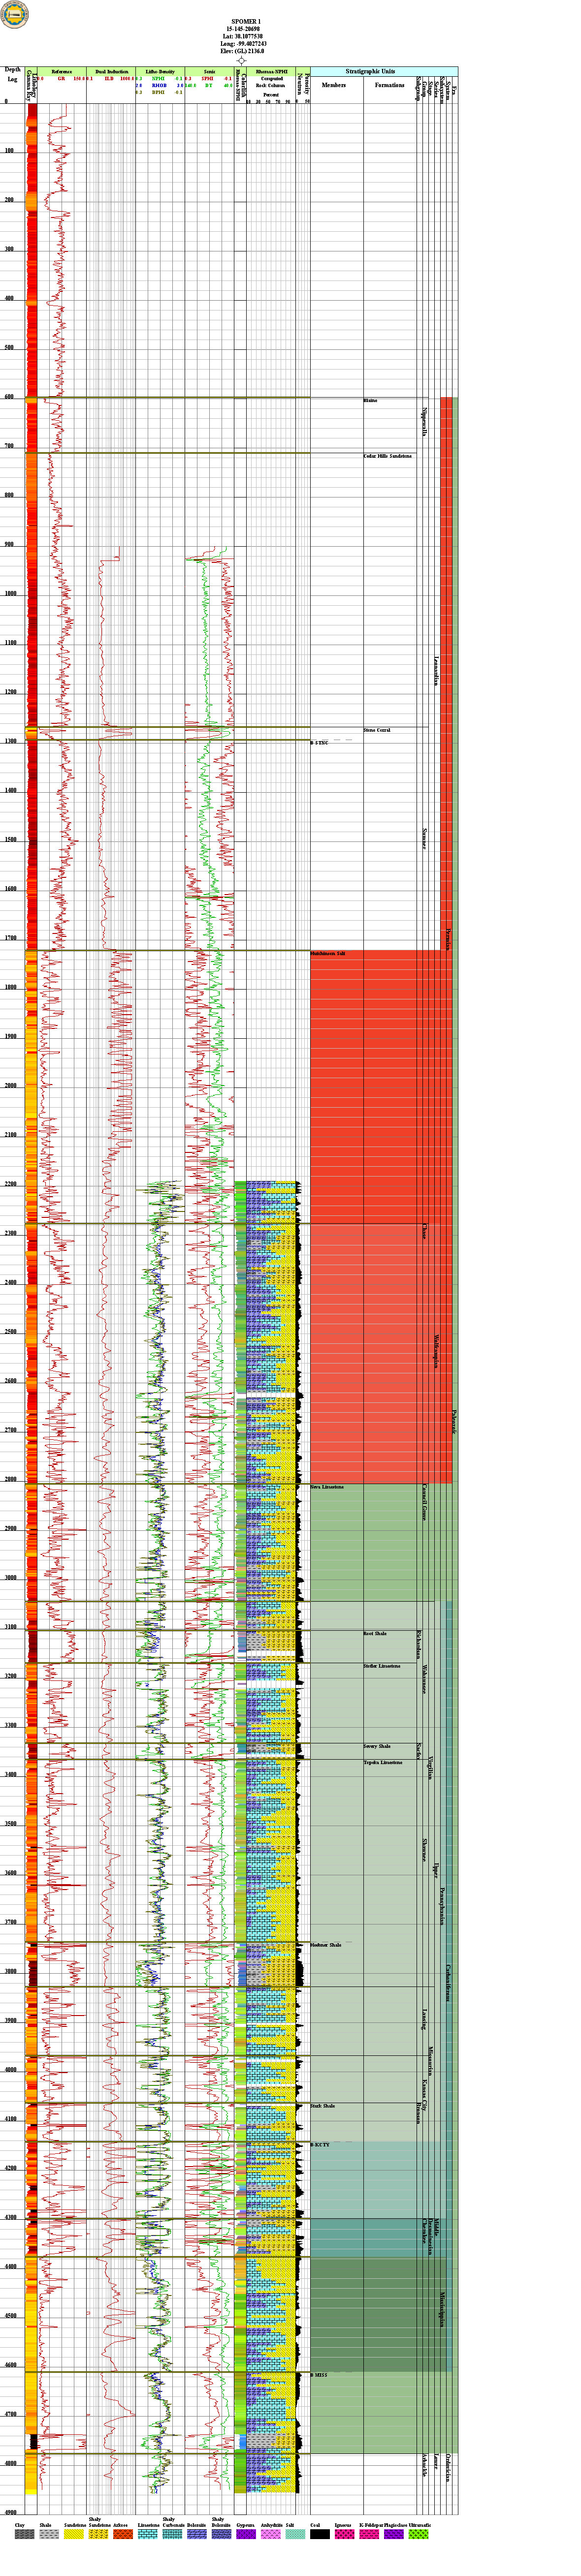This screenshot has width=581, height=2576.
Task: Click the Plagioclase legend swatch
Action: [394, 2535]
